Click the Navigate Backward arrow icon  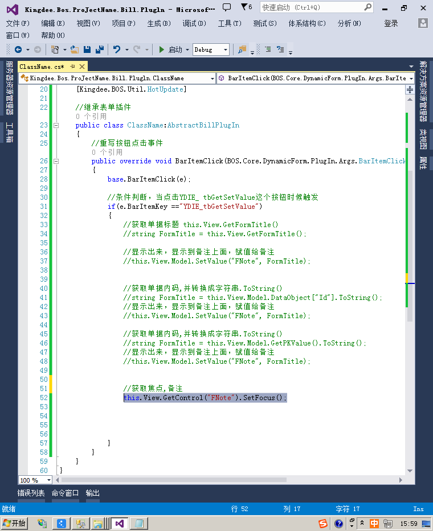point(18,50)
